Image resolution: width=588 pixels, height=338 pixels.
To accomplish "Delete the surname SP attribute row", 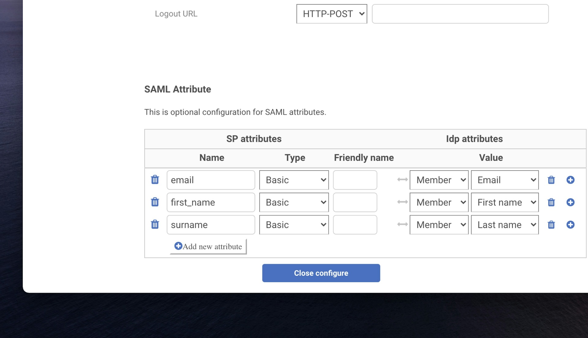I will (155, 225).
